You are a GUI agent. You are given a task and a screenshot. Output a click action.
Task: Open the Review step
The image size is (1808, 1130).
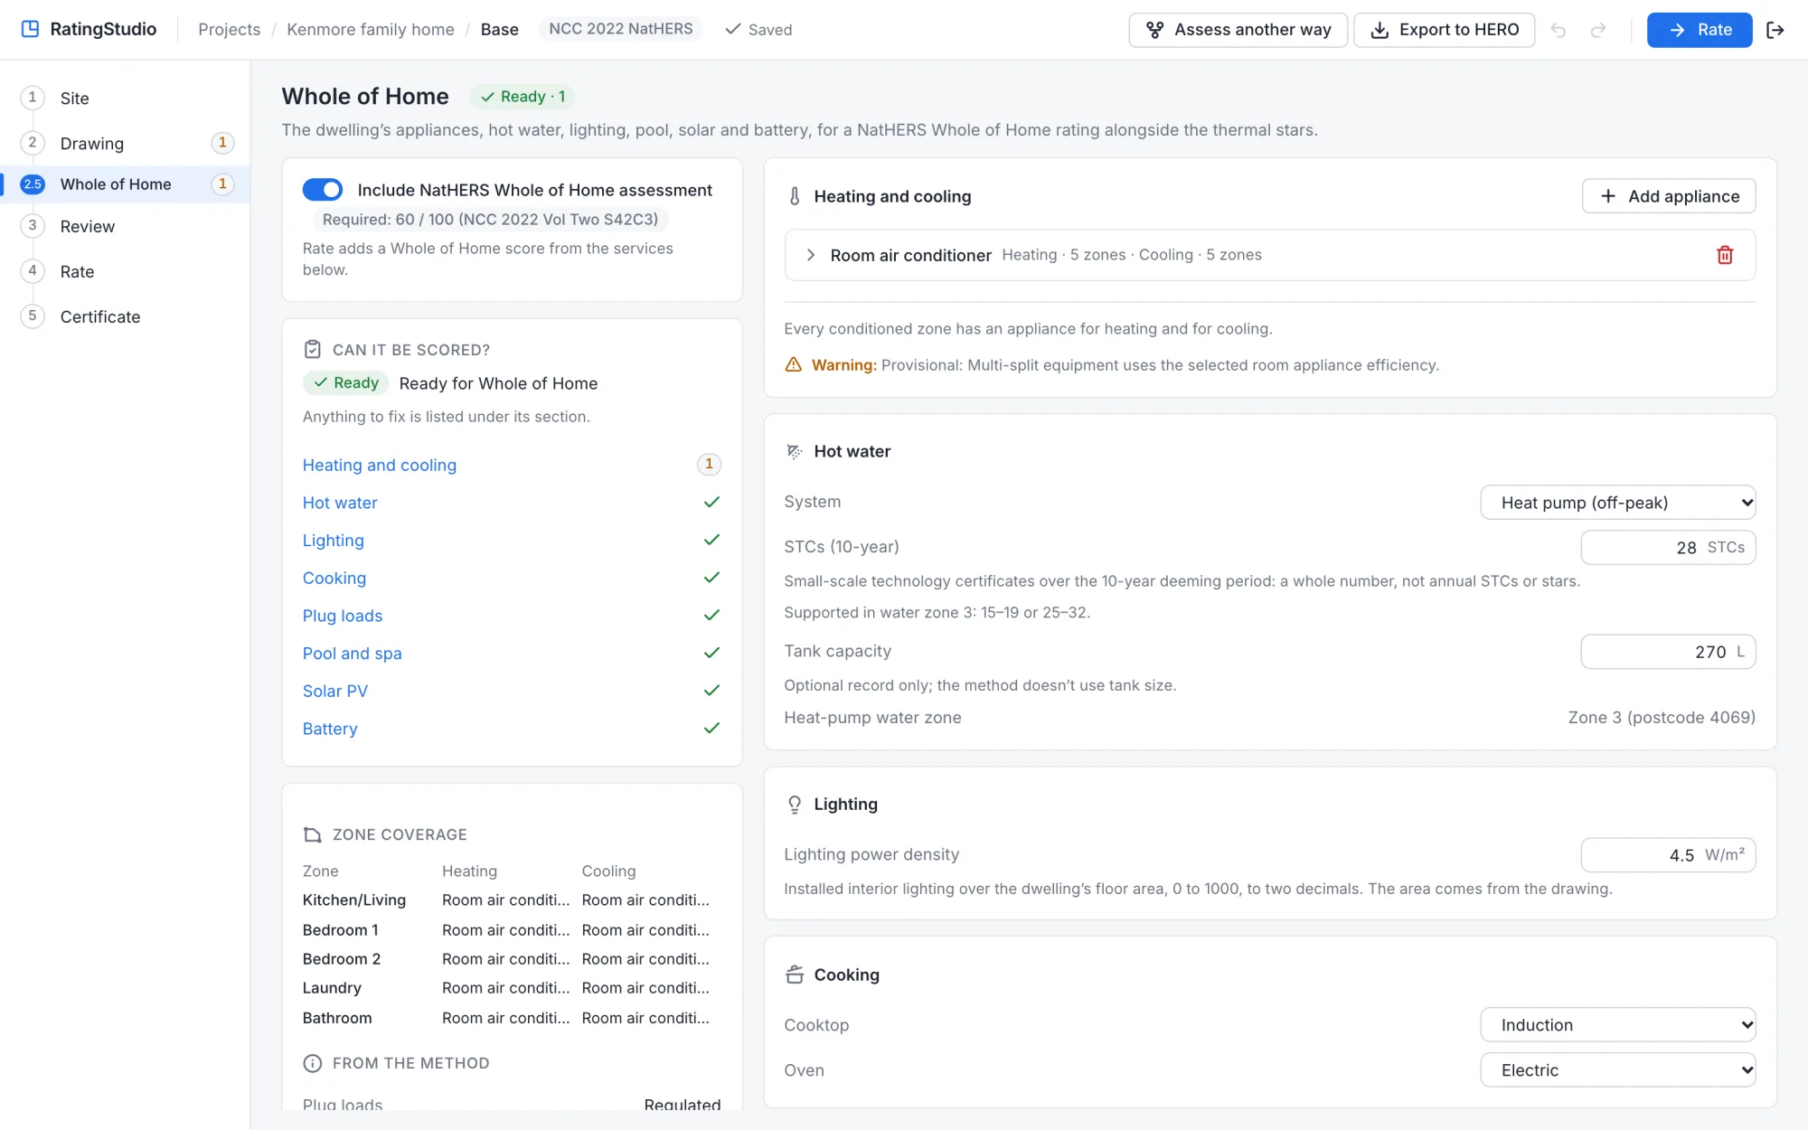(125, 226)
